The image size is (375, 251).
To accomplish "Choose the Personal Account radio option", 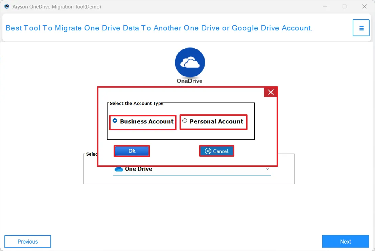I will [x=185, y=121].
